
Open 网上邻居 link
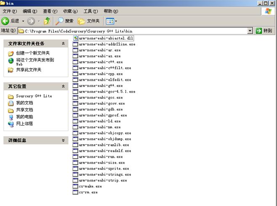(x=24, y=124)
